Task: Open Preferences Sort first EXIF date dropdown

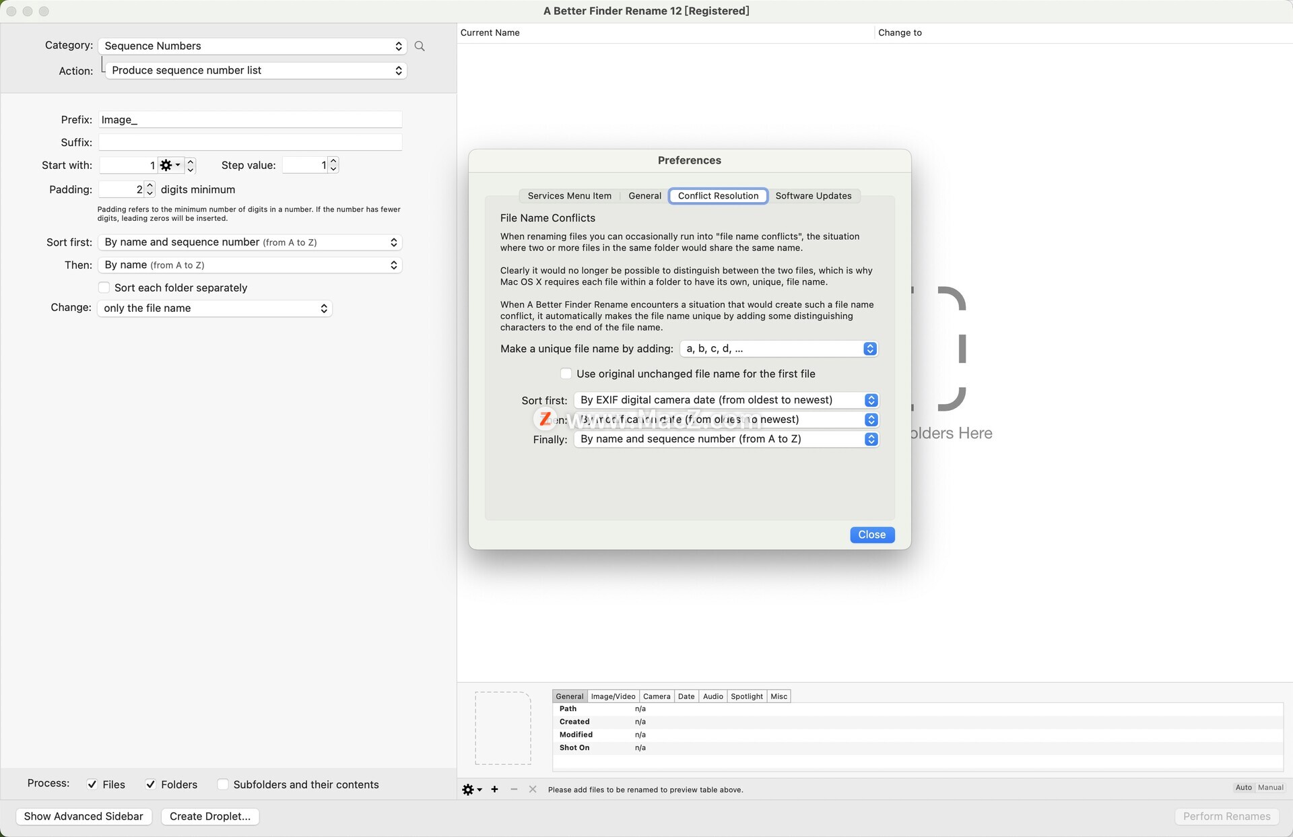Action: [x=726, y=400]
